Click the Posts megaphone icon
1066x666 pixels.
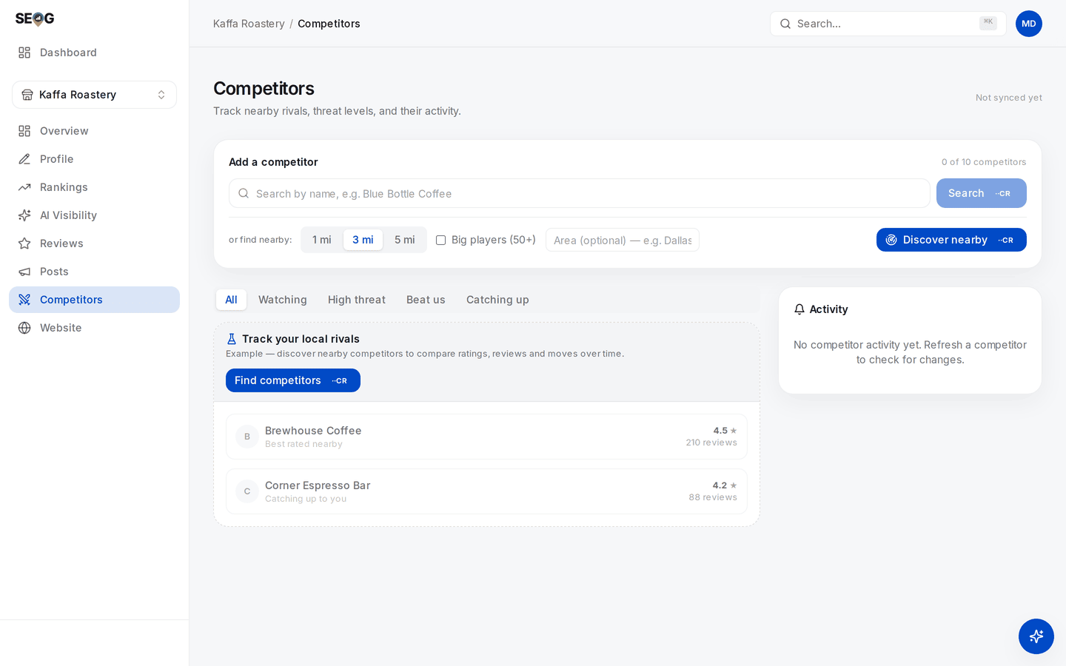[x=24, y=272]
